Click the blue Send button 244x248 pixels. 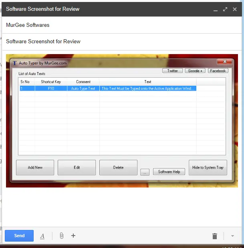coord(19,236)
